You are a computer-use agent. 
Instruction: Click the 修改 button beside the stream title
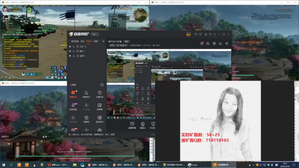click(127, 41)
